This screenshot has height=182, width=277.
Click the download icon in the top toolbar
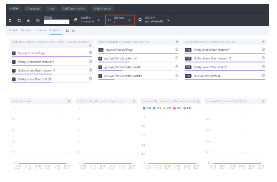pyautogui.click(x=28, y=20)
